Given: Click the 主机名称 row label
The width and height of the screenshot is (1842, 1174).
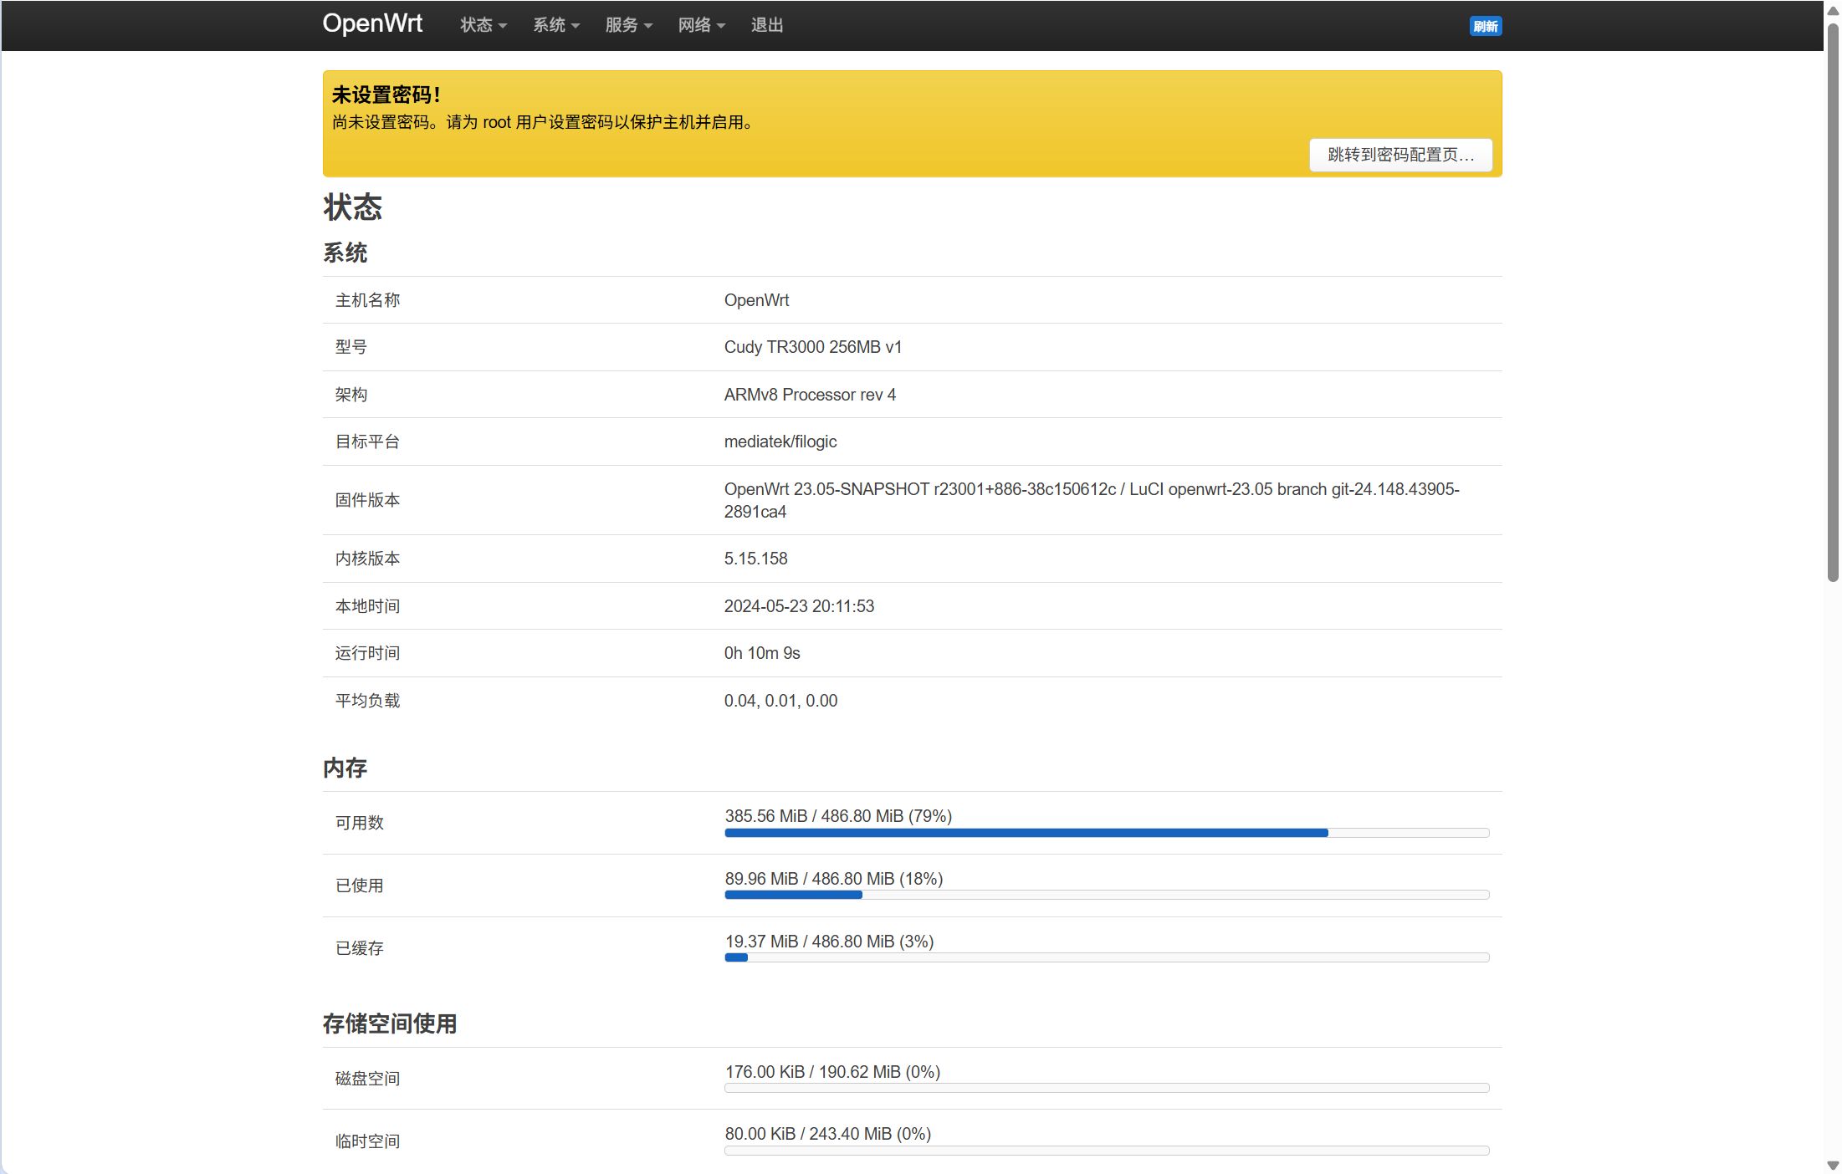Looking at the screenshot, I should point(367,300).
